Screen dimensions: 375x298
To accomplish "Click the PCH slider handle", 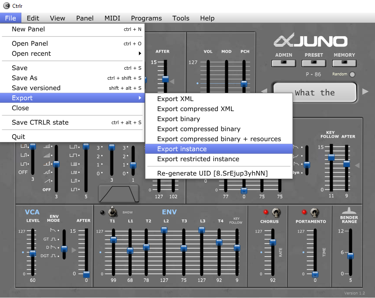I will tap(244, 84).
